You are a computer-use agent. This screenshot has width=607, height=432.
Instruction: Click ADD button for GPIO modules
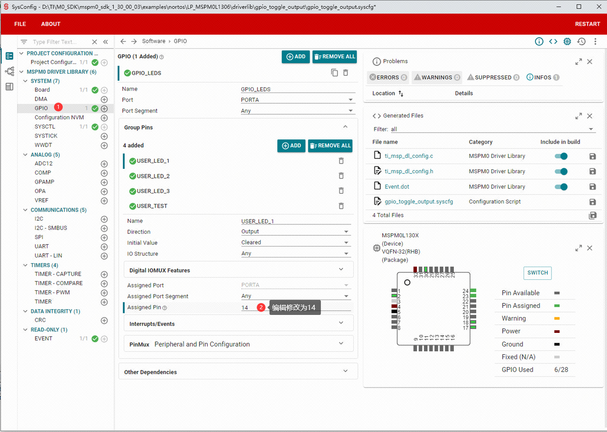pos(296,56)
